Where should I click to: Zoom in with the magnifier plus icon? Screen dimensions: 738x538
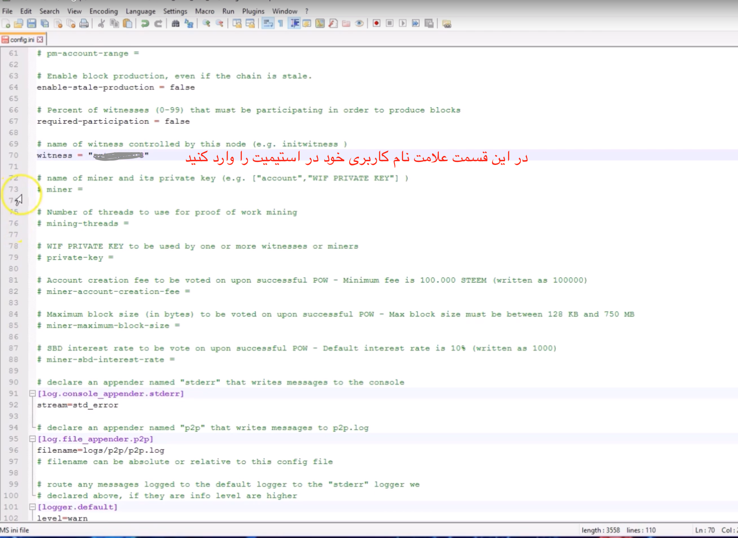[206, 24]
